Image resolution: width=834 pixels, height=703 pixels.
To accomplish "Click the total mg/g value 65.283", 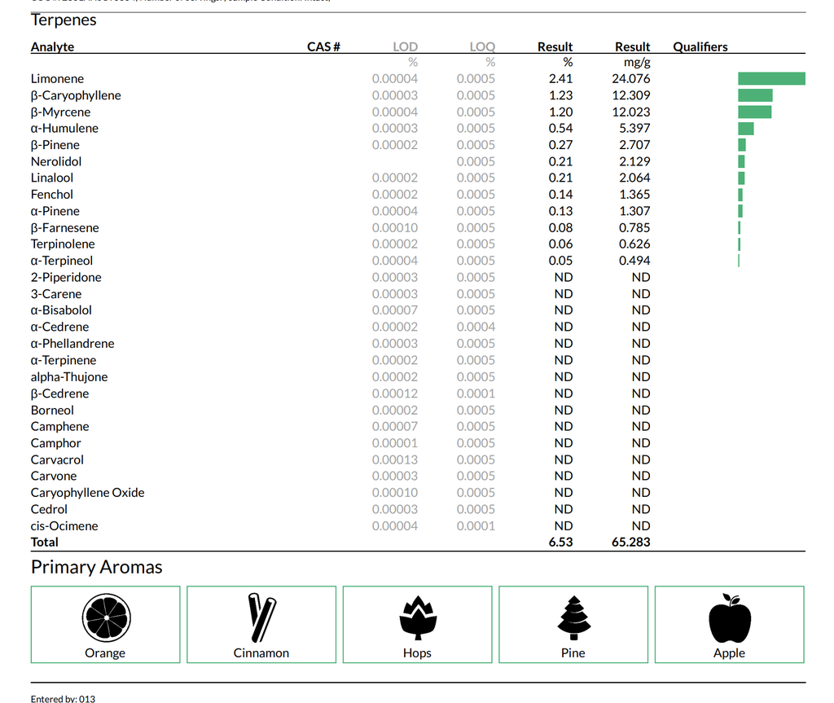I will [x=630, y=542].
